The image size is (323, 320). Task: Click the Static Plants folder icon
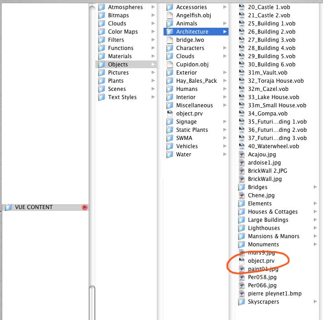[170, 130]
